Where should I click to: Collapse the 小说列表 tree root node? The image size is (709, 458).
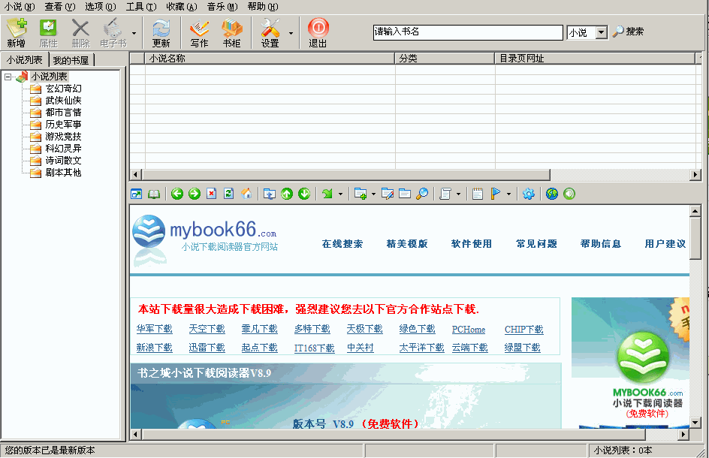click(8, 77)
